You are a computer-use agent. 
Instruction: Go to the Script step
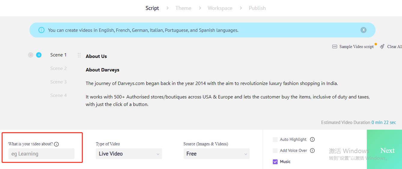click(152, 8)
